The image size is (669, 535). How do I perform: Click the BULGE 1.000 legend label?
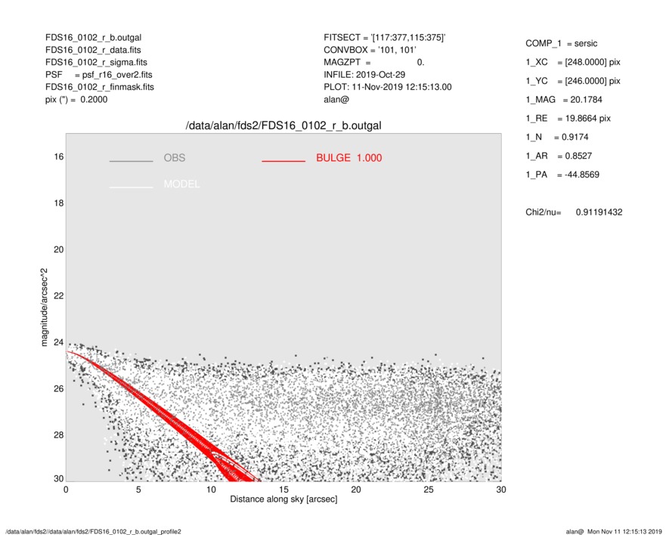click(x=348, y=158)
